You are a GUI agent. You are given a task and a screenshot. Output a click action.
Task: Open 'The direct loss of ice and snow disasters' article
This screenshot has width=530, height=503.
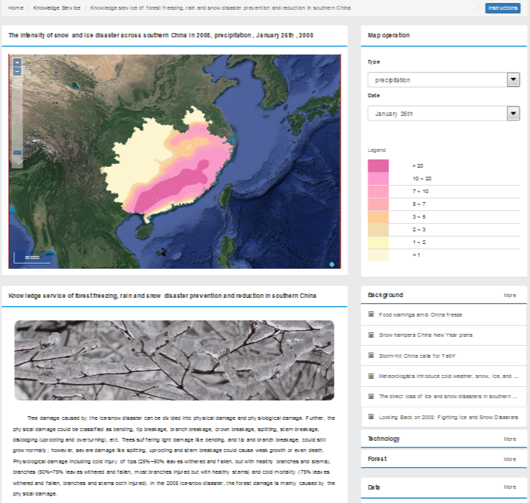pyautogui.click(x=448, y=397)
